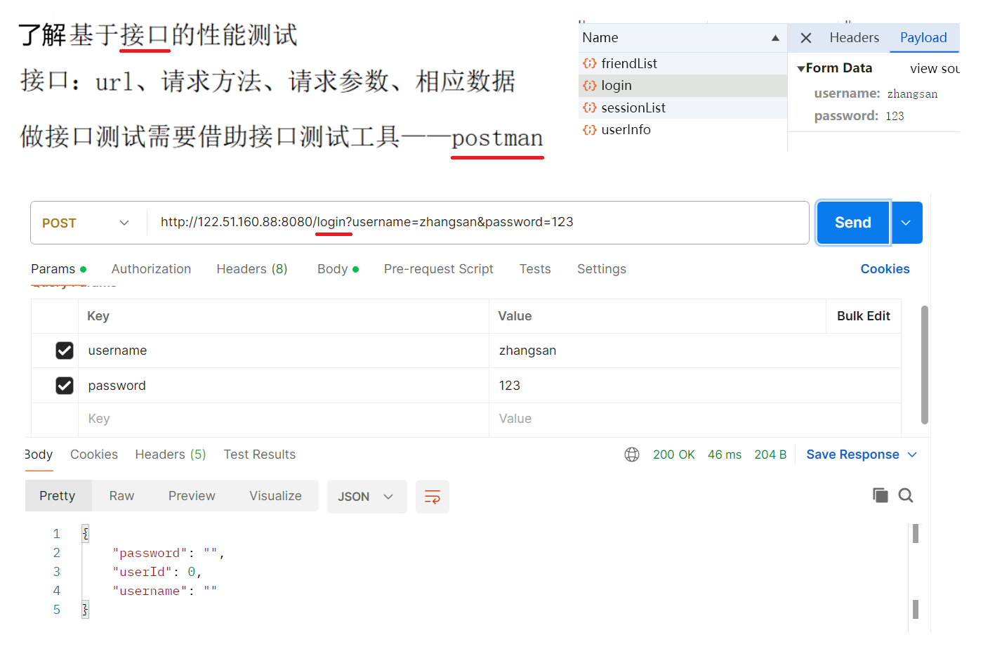This screenshot has width=983, height=654.
Task: Click the Cookies link beside the request tabs
Action: [885, 269]
